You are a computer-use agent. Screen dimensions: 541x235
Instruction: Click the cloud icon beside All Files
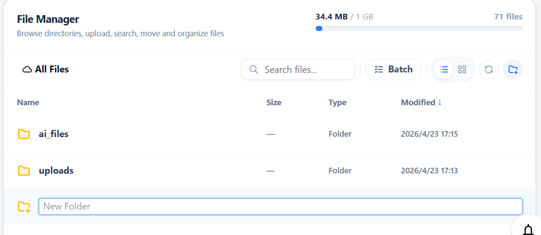pos(27,69)
